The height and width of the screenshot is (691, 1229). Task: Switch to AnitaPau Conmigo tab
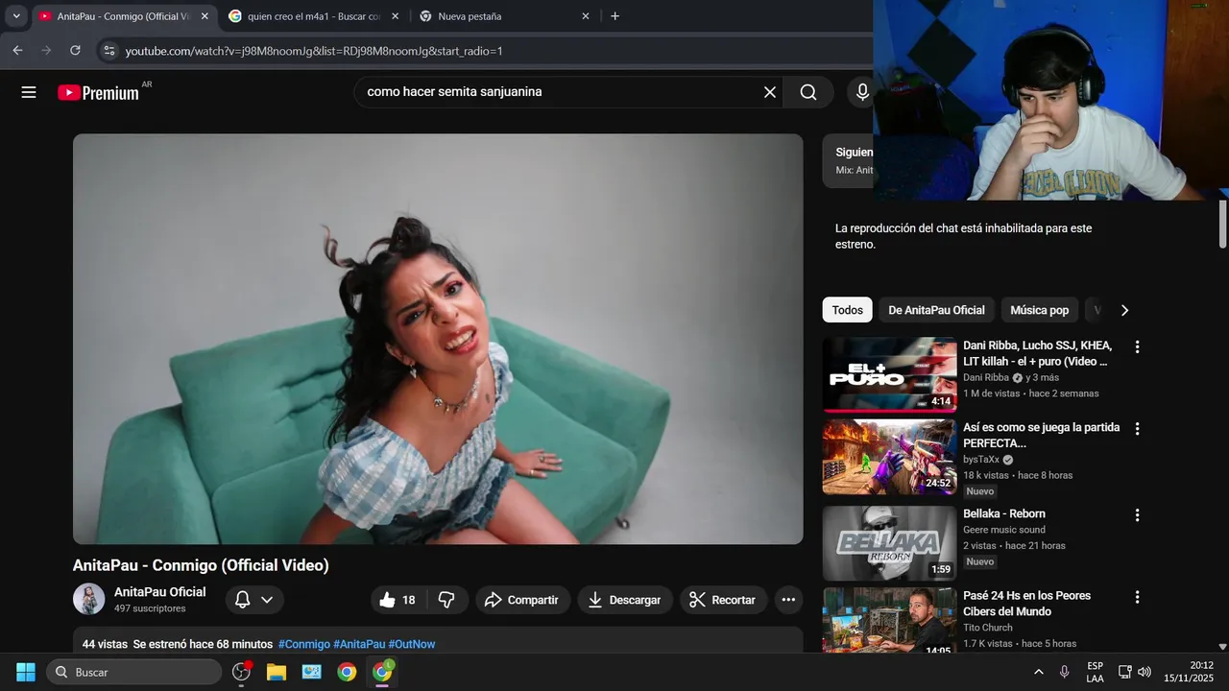tap(124, 16)
